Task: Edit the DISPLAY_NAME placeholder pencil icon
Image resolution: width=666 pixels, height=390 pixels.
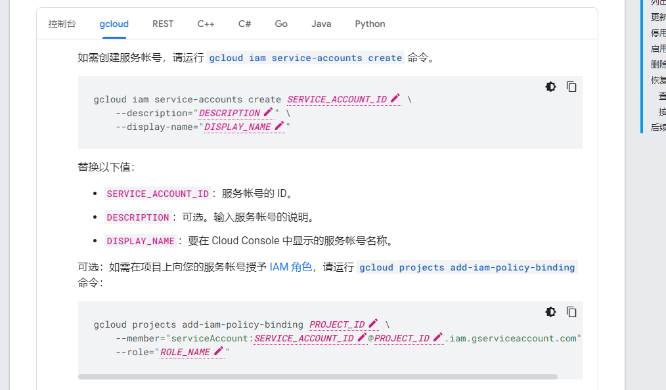Action: 279,126
